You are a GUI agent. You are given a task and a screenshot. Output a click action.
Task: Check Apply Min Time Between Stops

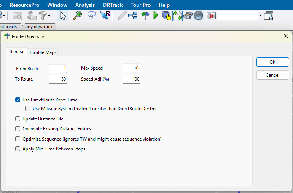pos(18,149)
